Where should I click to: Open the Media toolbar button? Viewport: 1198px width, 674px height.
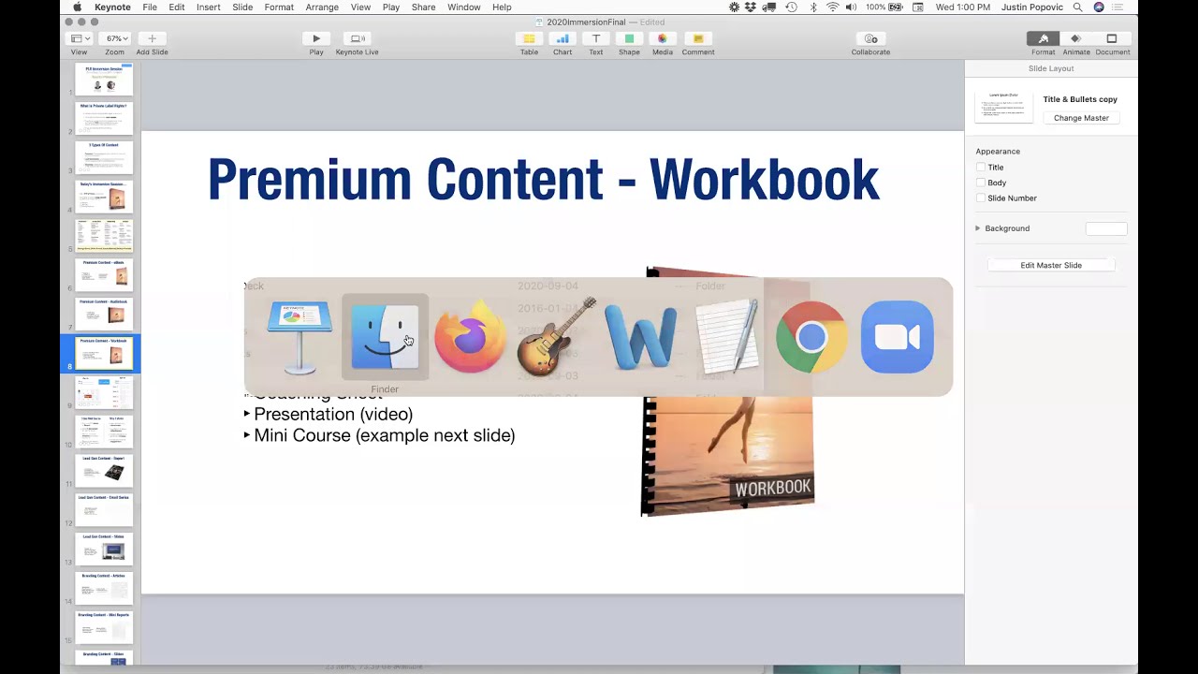point(663,38)
